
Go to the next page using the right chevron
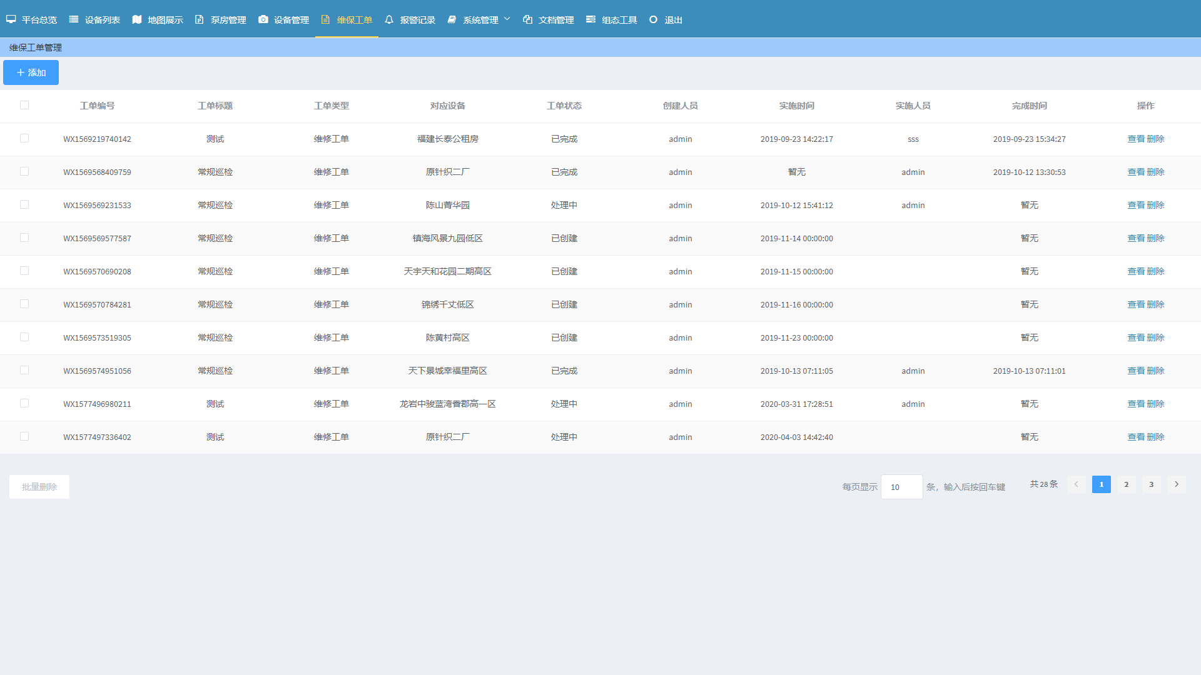pyautogui.click(x=1176, y=484)
